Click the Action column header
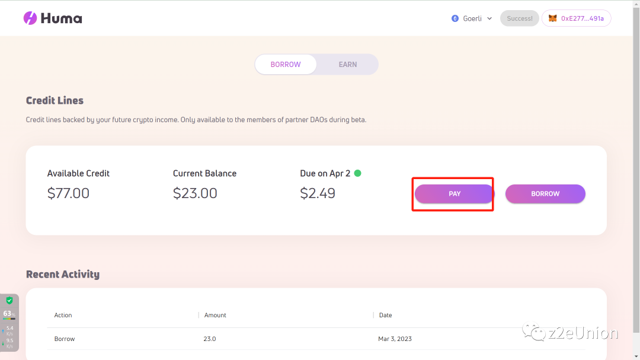Viewport: 640px width, 360px height. (x=63, y=315)
